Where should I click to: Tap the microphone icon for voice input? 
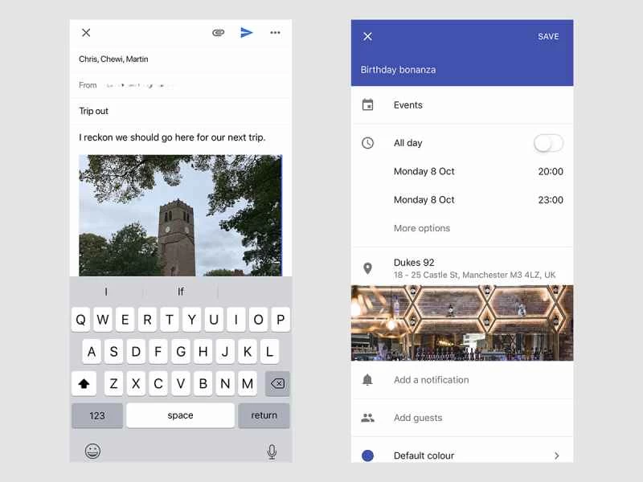[272, 451]
